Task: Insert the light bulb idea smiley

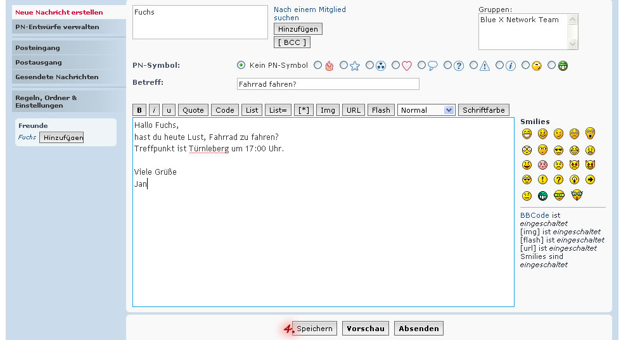Action: click(x=575, y=180)
